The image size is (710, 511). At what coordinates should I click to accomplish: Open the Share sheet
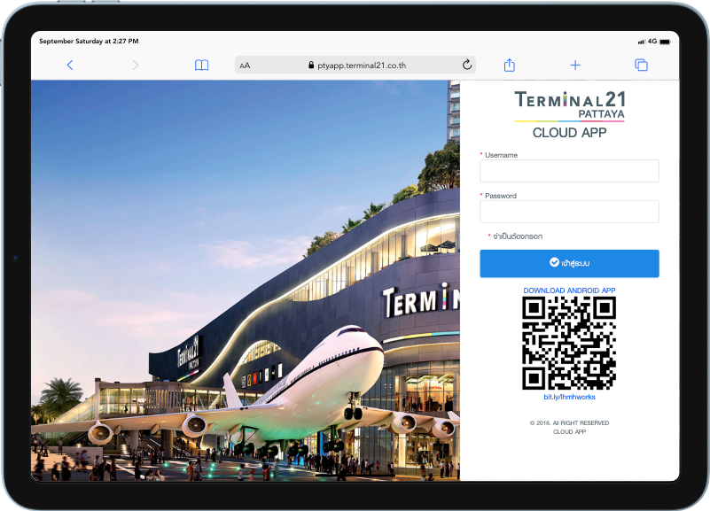coord(509,65)
